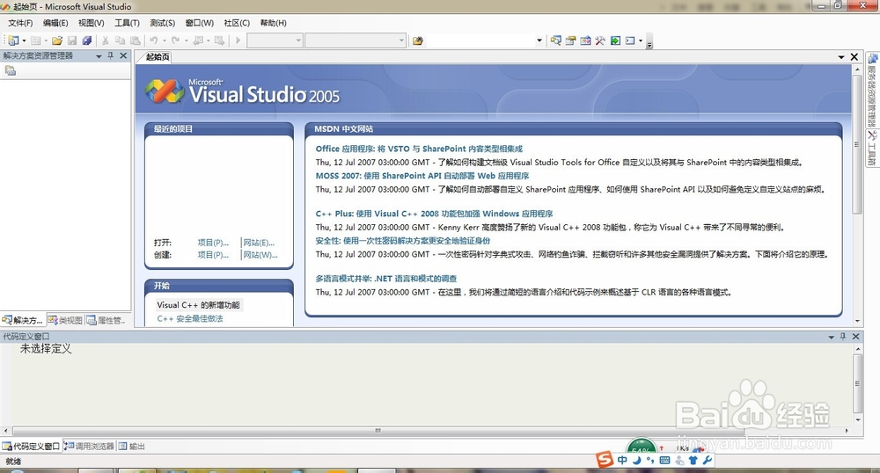This screenshot has width=880, height=473.
Task: Open the Properties Window toolbar icon
Action: coord(571,40)
